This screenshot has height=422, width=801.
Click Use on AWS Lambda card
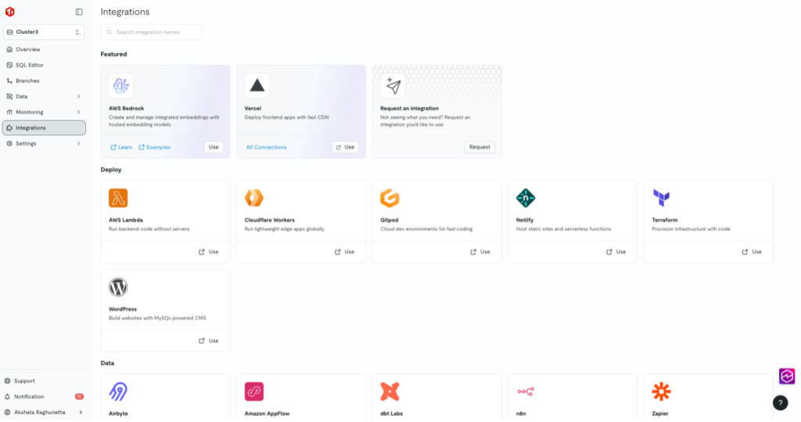tap(209, 252)
